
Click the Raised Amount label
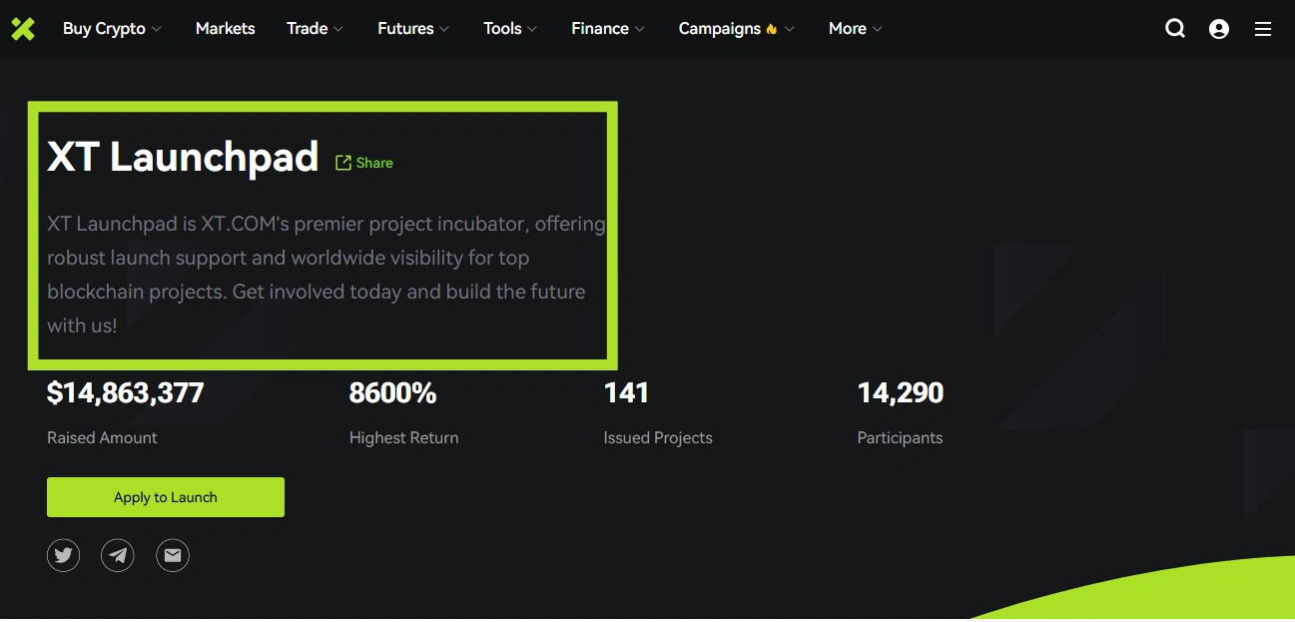(102, 437)
